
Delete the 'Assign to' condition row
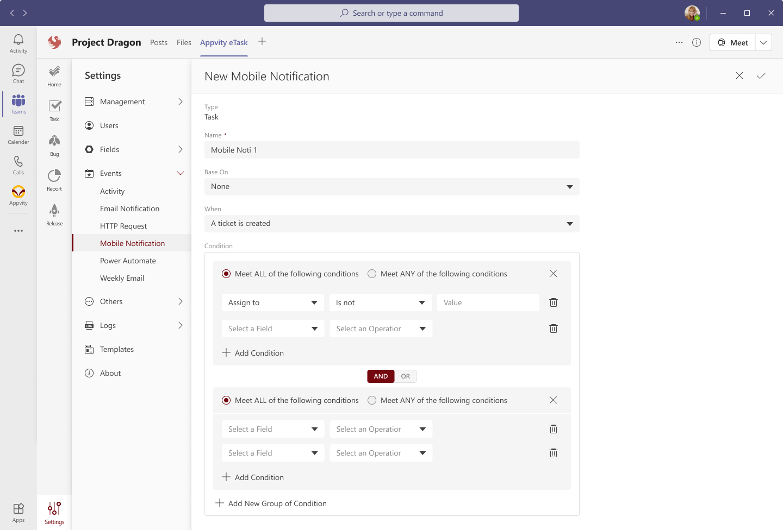coord(553,302)
